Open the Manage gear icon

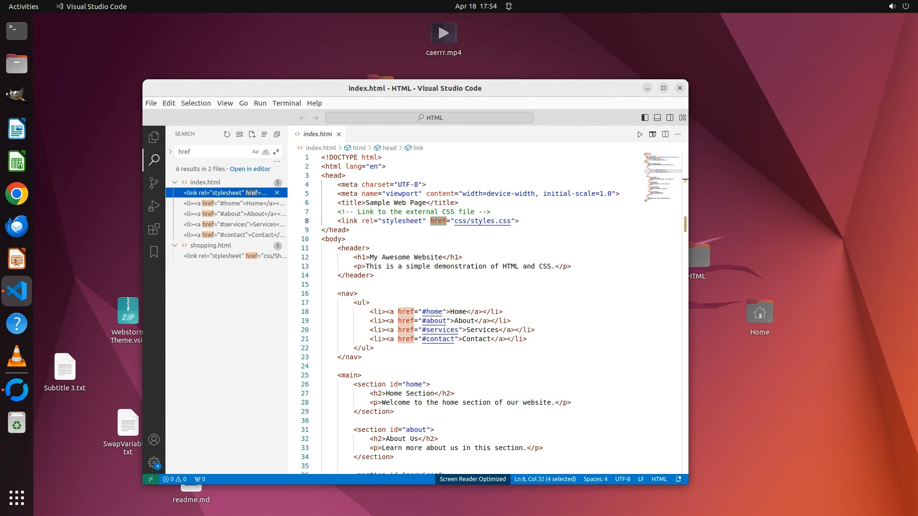[x=153, y=462]
